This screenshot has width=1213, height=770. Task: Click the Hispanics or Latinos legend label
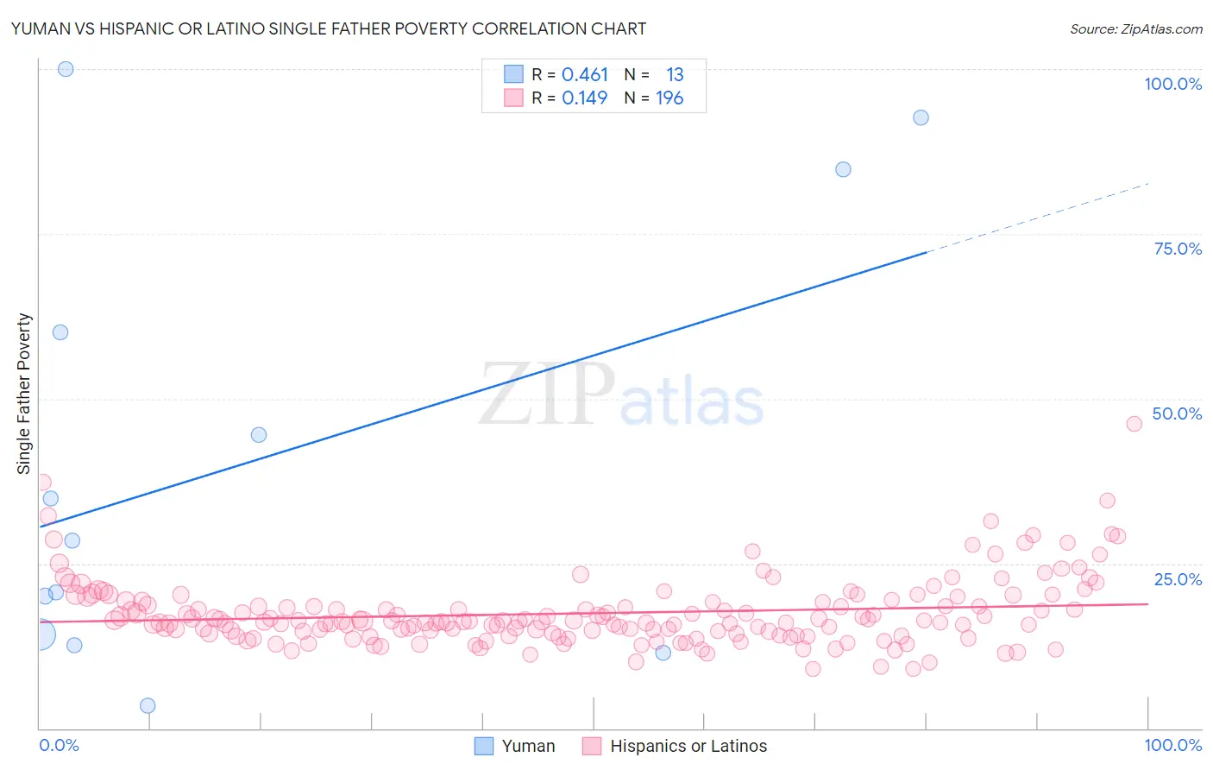coord(688,746)
